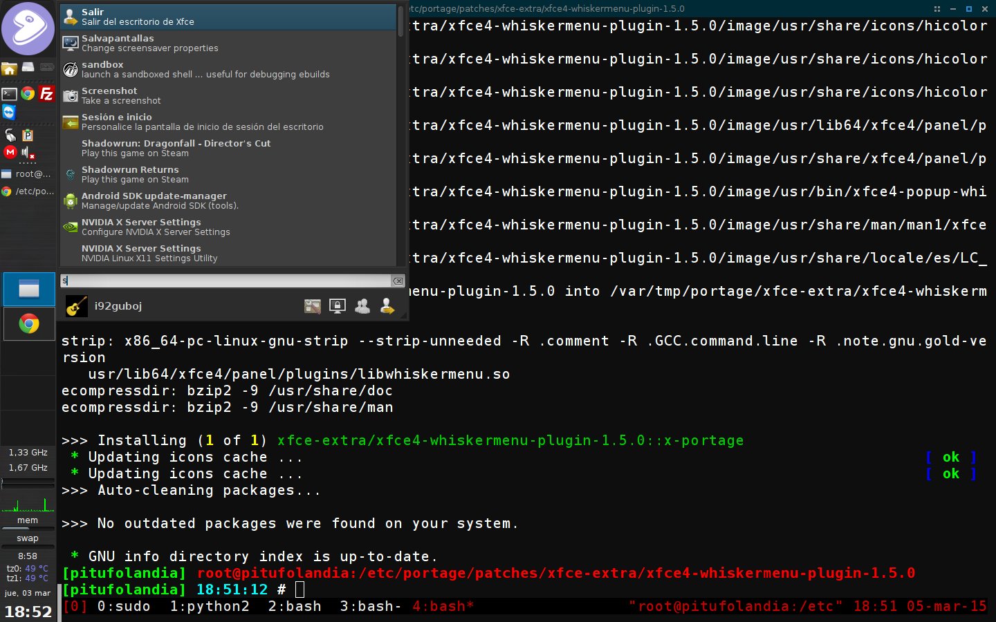Open the all settings icon in menu
996x622 pixels.
313,306
